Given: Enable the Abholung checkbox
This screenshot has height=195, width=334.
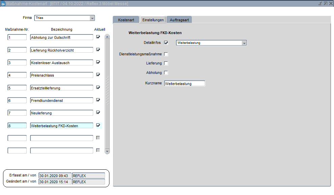Looking at the screenshot, I should [166, 73].
